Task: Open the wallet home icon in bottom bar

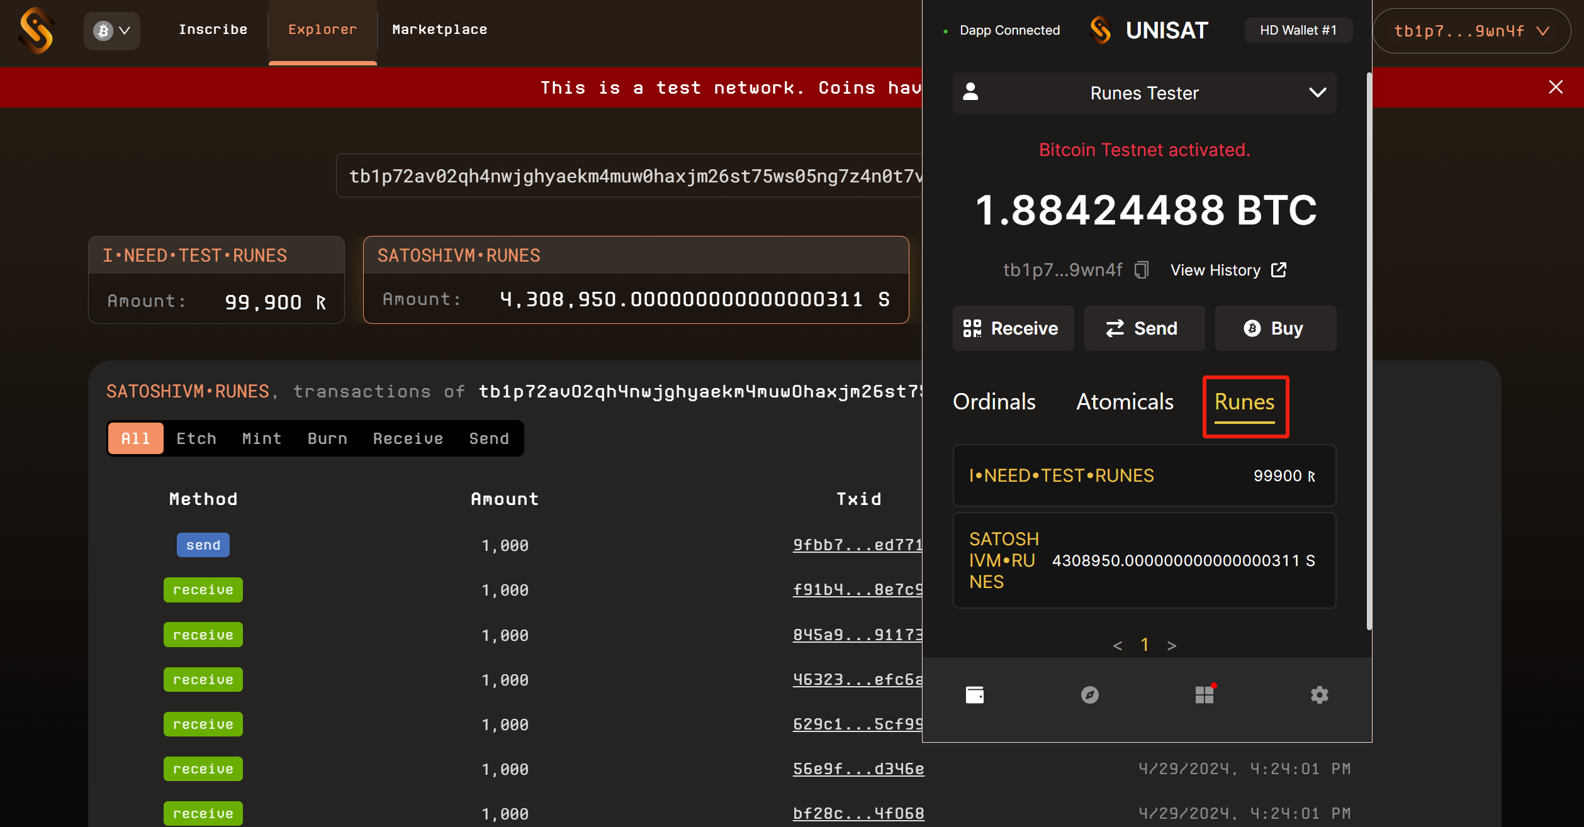Action: click(974, 695)
